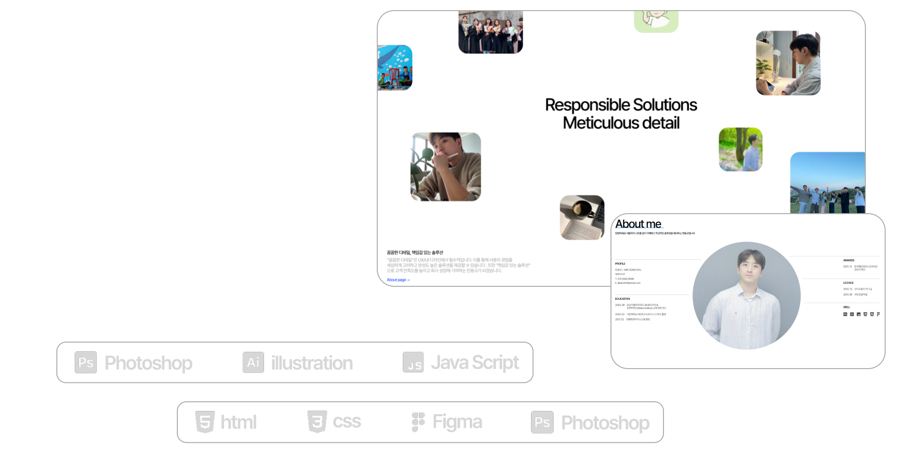Click the circular profile portrait

746,295
